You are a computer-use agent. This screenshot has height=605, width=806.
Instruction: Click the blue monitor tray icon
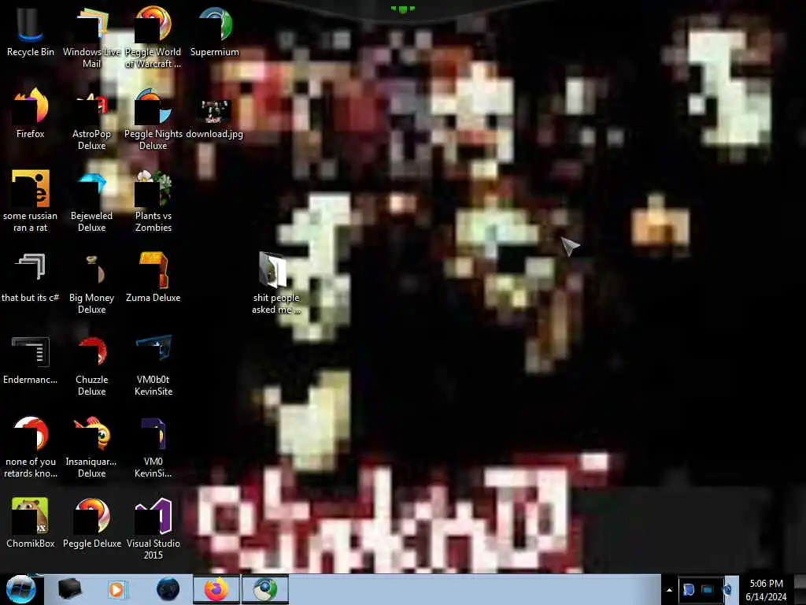tap(708, 589)
